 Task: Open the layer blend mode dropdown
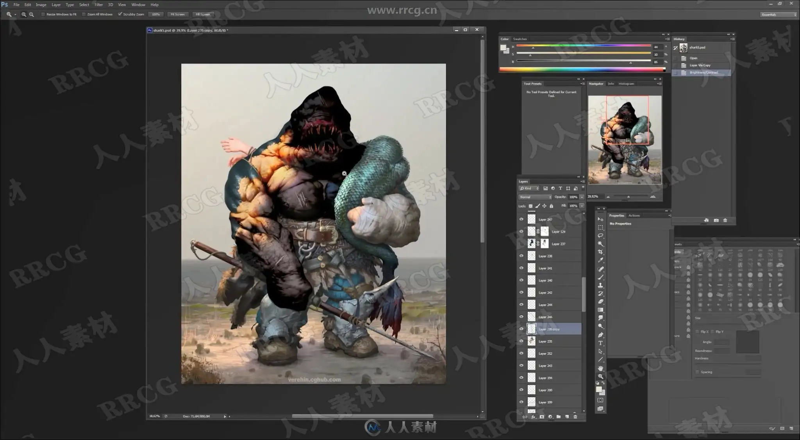535,197
